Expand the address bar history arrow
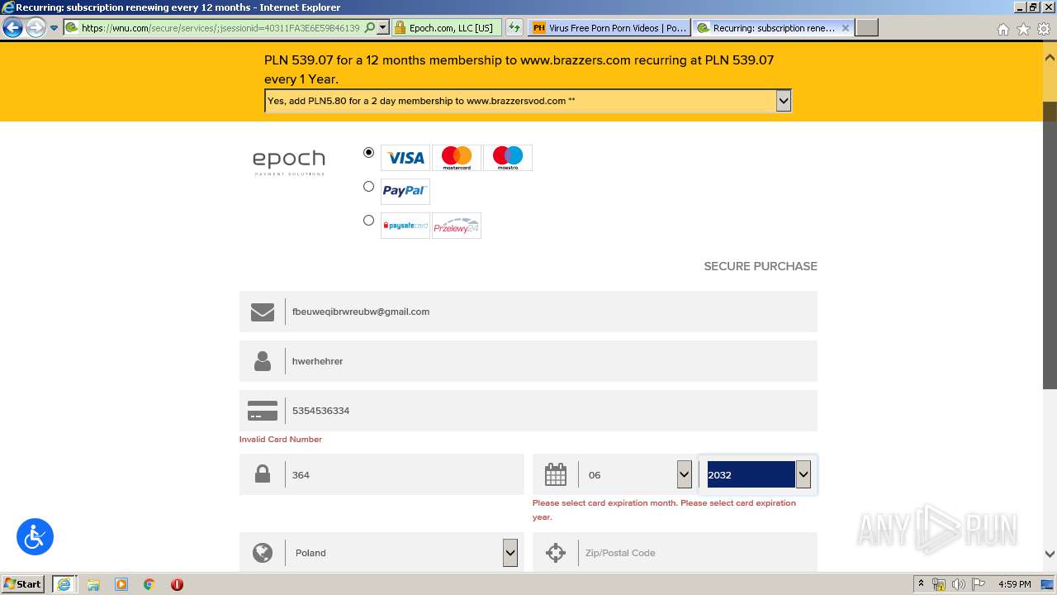 383,27
